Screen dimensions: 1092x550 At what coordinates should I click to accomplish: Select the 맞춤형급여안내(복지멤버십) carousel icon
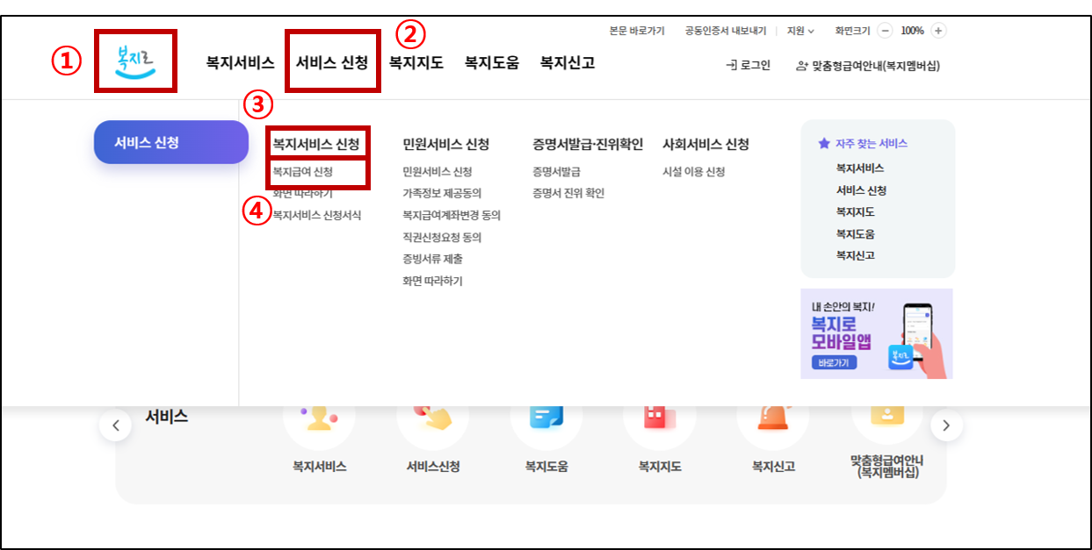click(x=886, y=421)
